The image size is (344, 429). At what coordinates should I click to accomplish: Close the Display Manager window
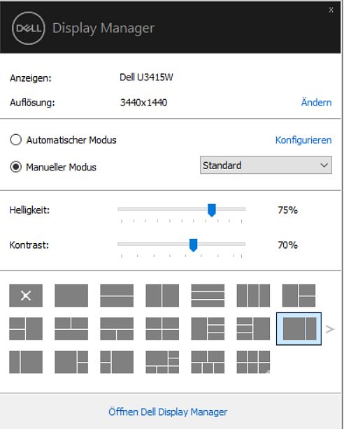click(331, 10)
